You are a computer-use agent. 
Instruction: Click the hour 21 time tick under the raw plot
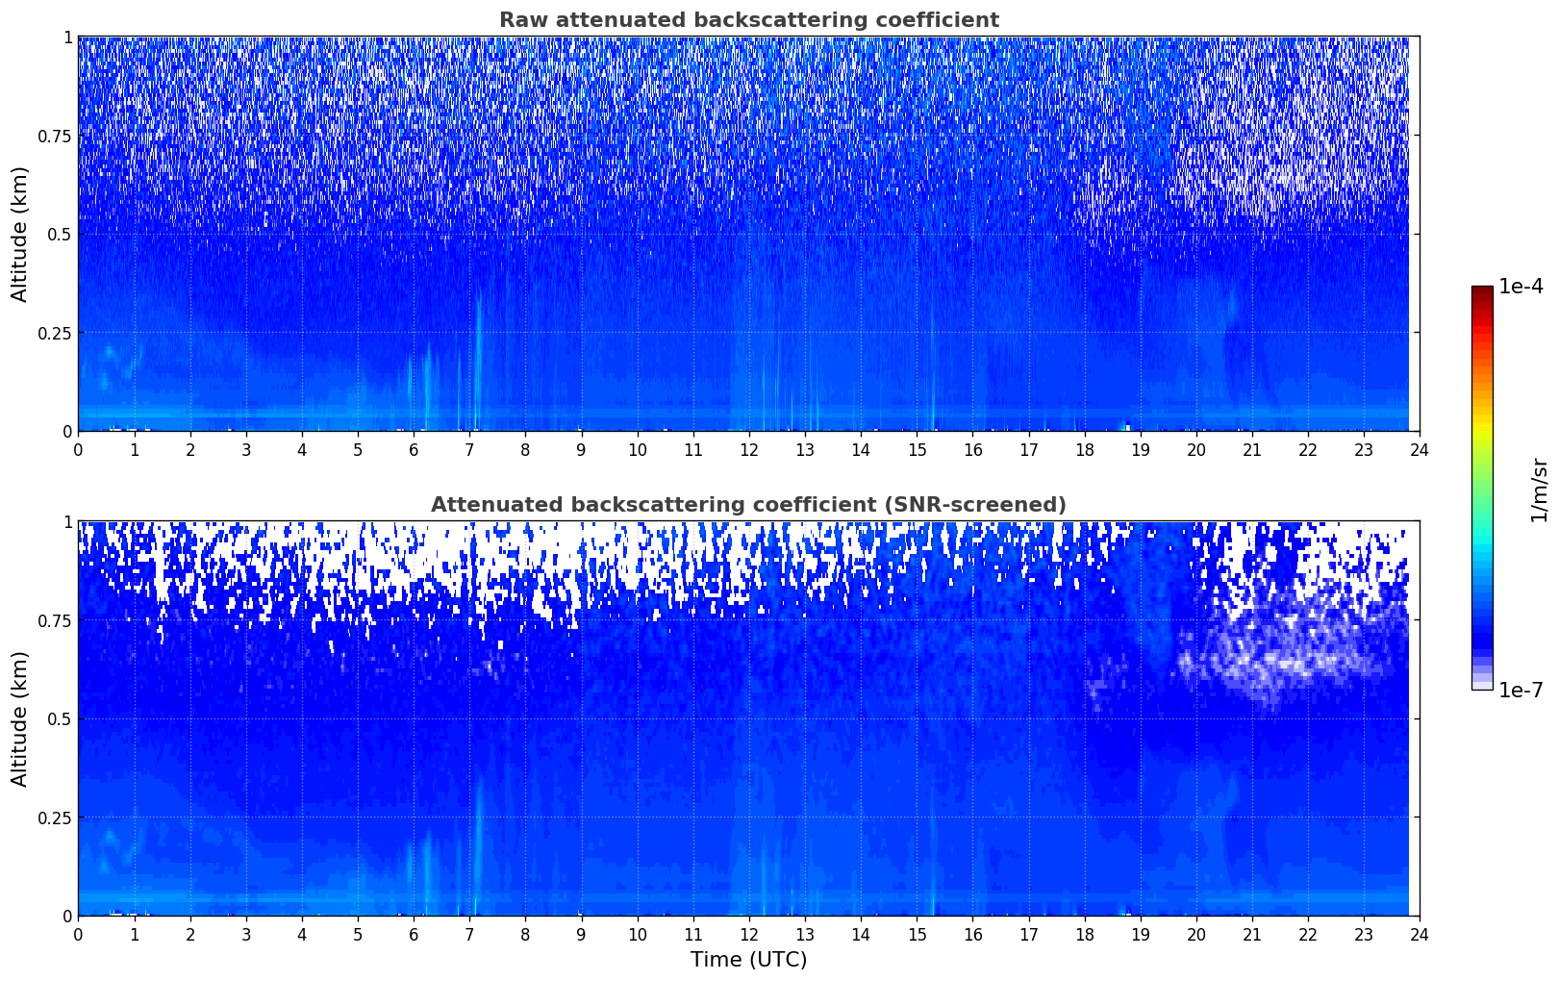pos(1252,449)
